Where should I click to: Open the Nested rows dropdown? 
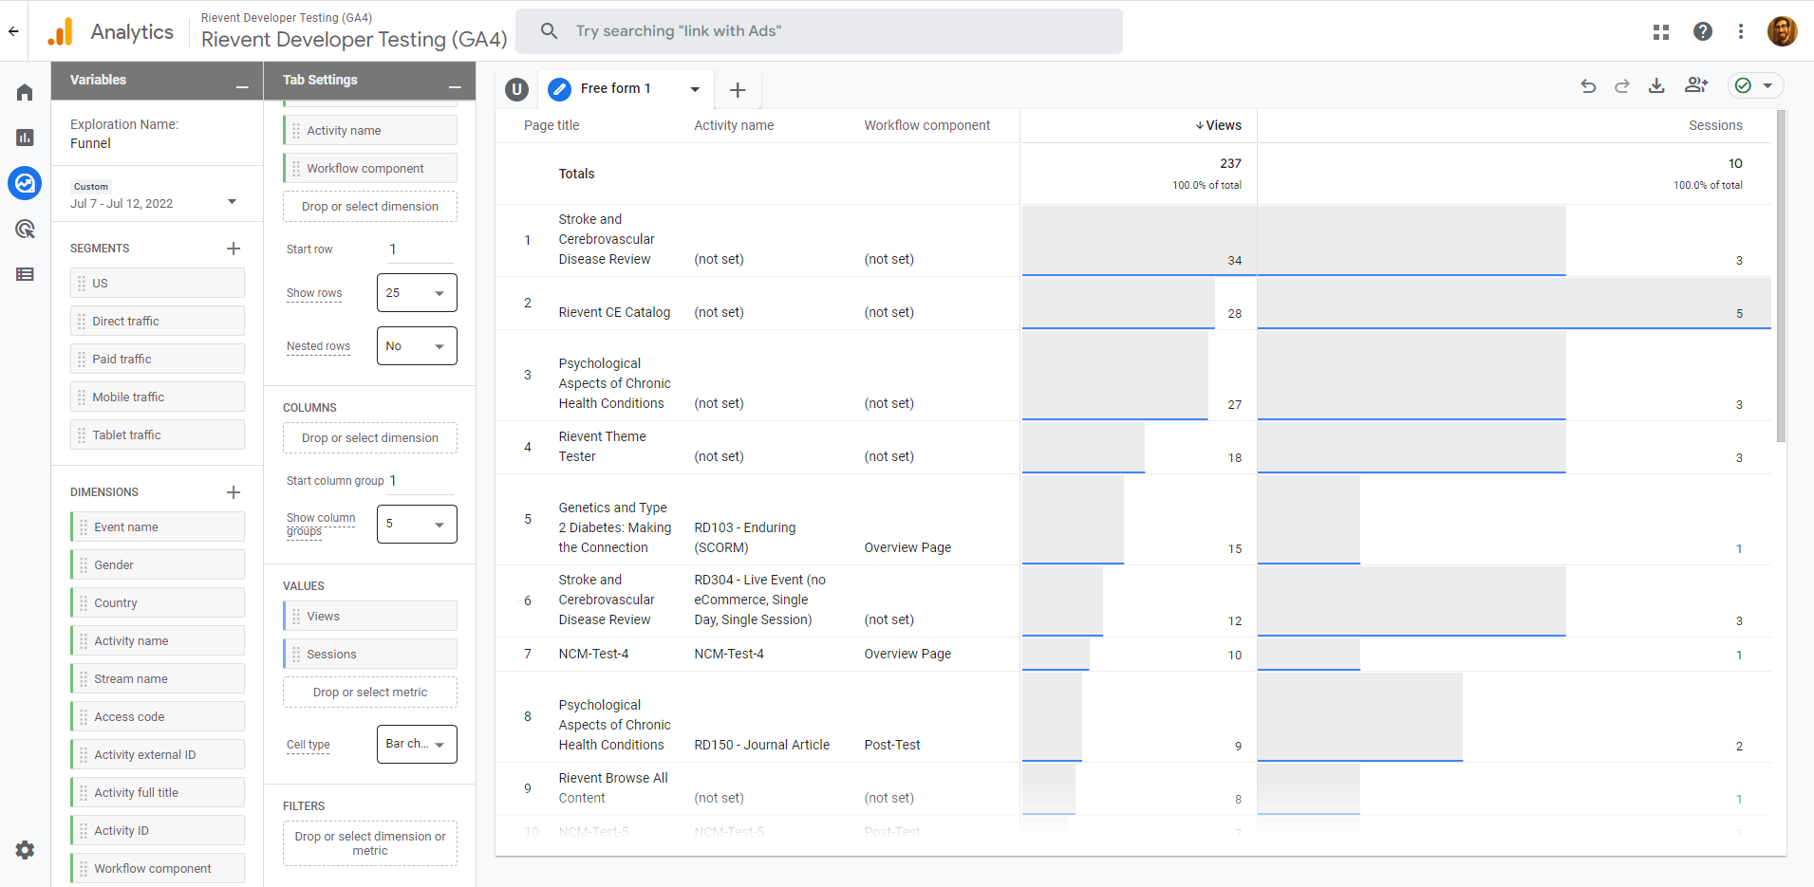click(417, 346)
